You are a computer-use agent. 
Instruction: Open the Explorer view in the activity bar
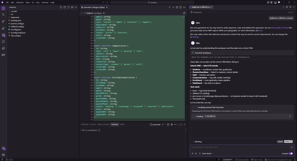coord(3,8)
